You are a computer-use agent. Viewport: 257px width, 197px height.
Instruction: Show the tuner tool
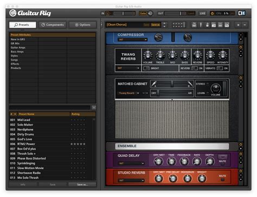pyautogui.click(x=201, y=25)
